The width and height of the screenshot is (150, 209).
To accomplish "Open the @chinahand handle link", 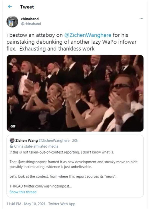I will point(31,24).
